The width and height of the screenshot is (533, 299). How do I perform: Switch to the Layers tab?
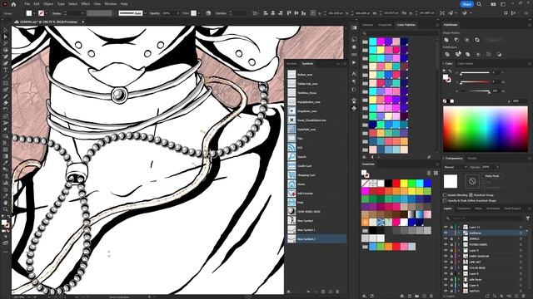(x=448, y=208)
